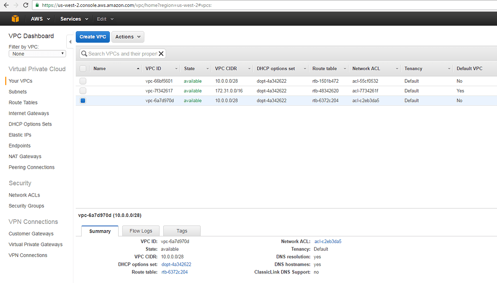Open DHCP options set column arrow

[305, 69]
